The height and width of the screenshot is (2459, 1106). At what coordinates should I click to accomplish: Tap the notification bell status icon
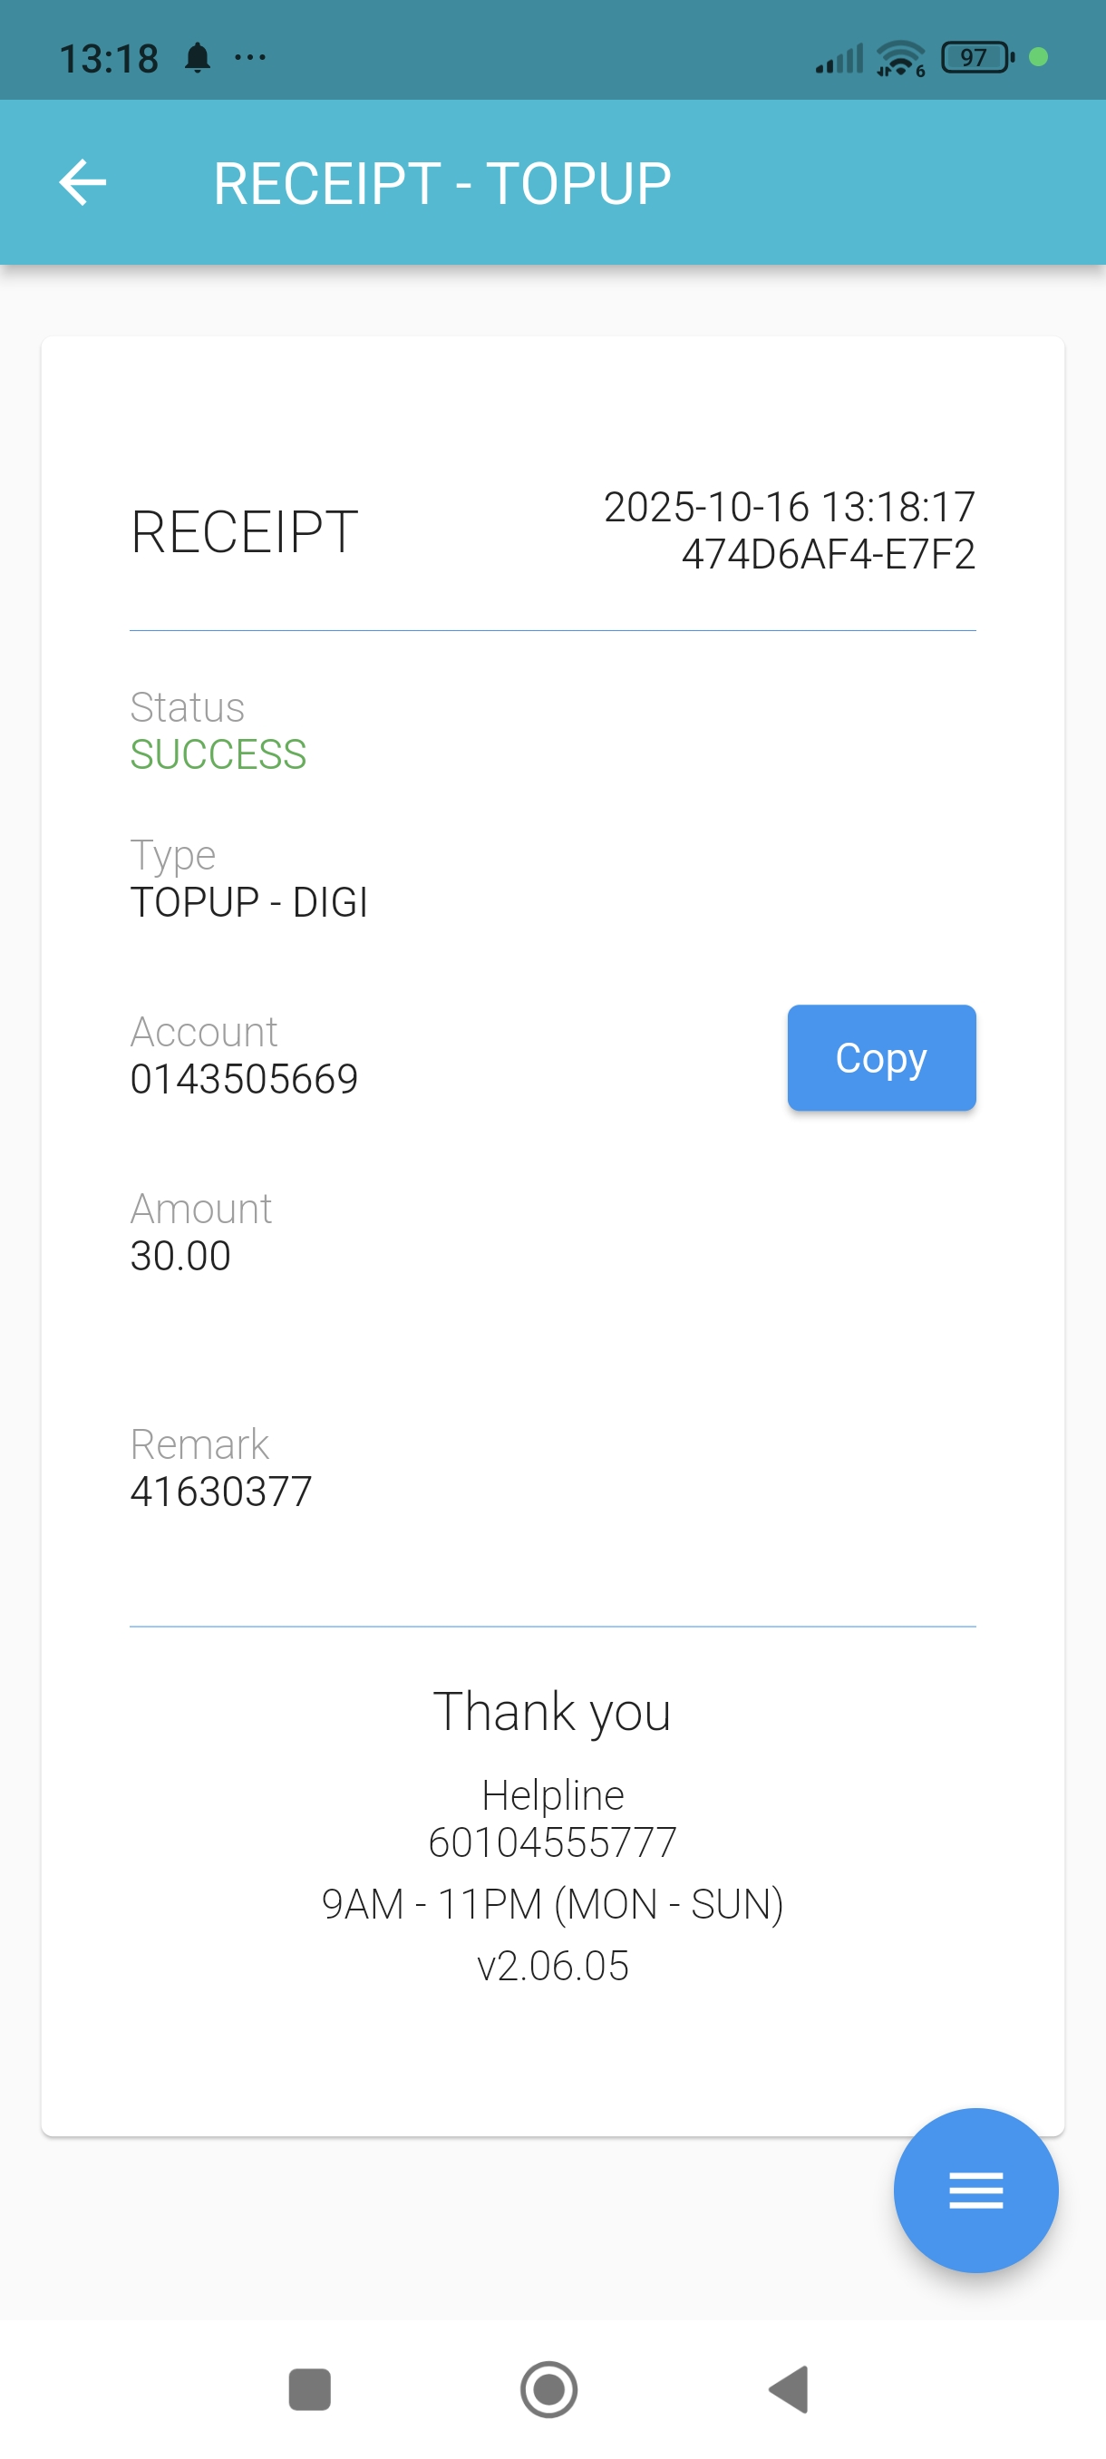[198, 58]
